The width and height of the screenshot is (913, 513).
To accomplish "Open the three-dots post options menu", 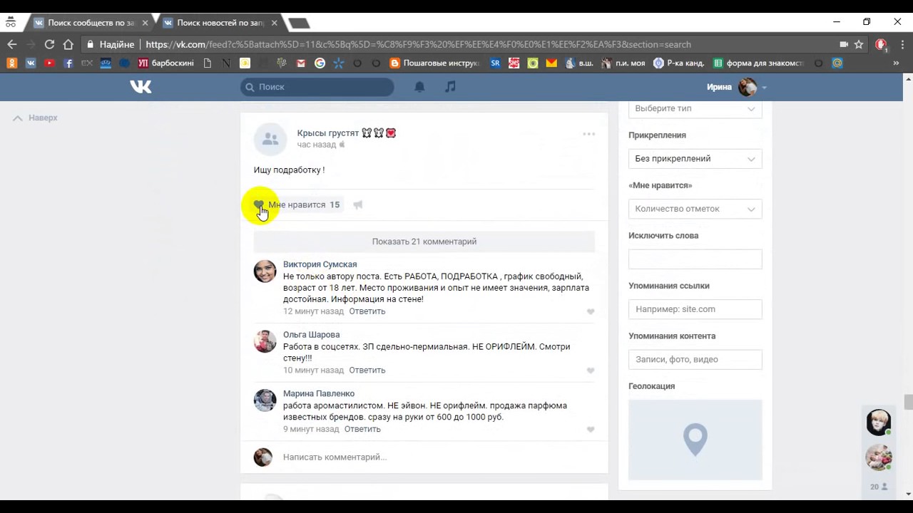I will coord(588,134).
